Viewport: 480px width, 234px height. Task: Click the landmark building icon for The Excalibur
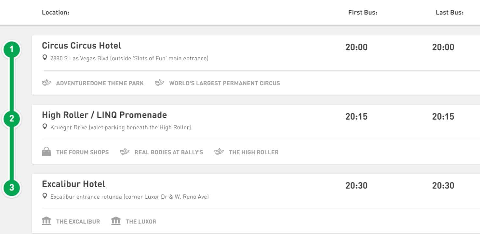(x=47, y=221)
